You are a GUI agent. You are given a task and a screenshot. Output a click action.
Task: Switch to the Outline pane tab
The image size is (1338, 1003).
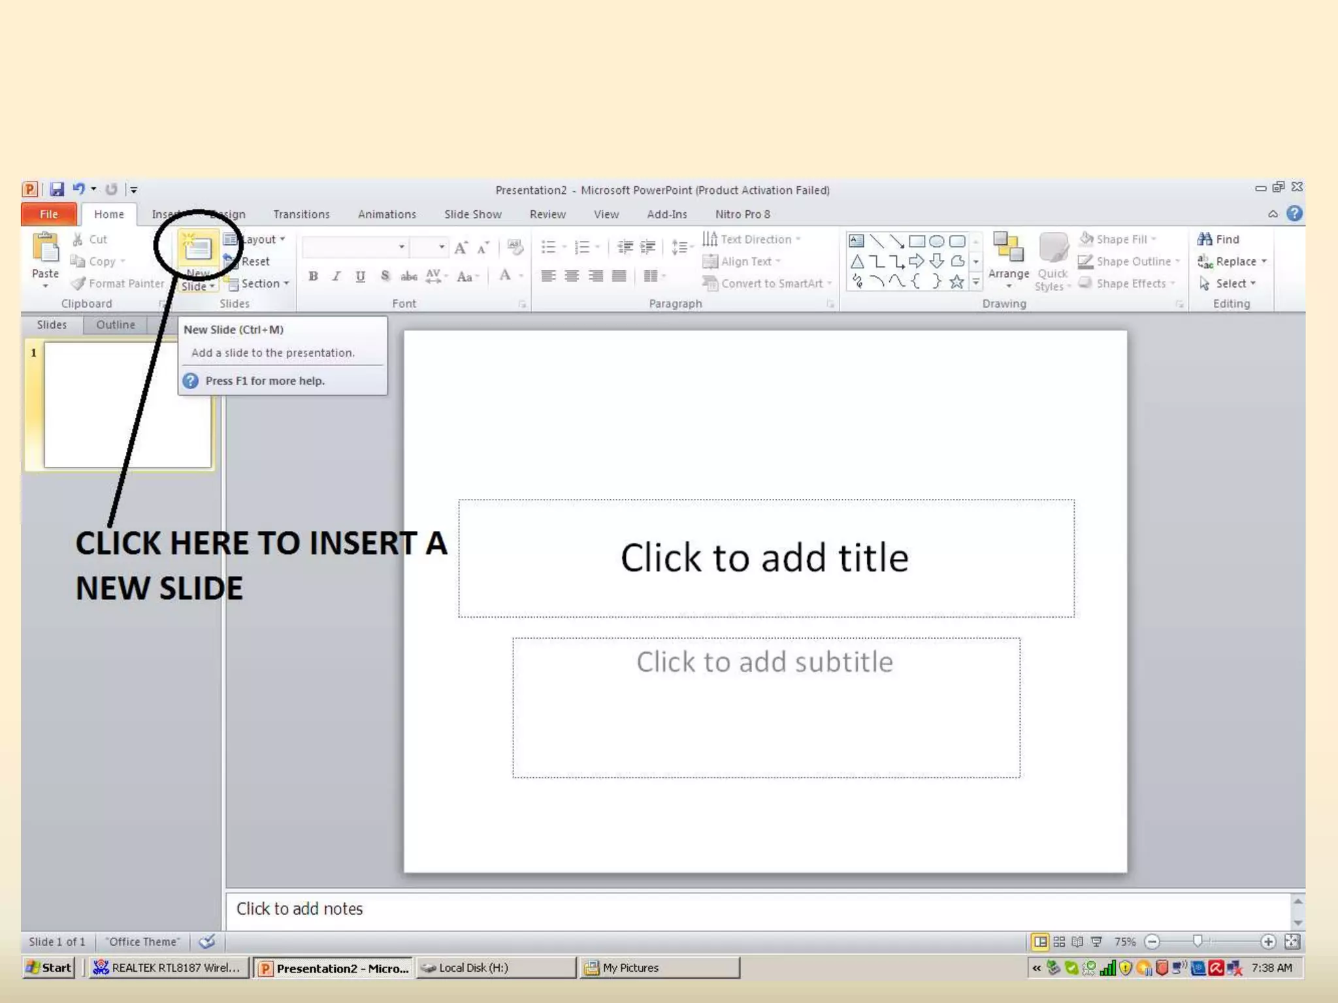[116, 325]
